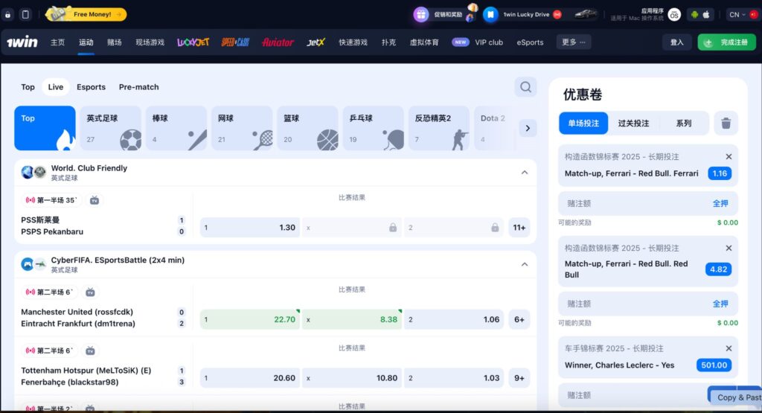
Task: Open the search magnifier icon
Action: coord(525,87)
